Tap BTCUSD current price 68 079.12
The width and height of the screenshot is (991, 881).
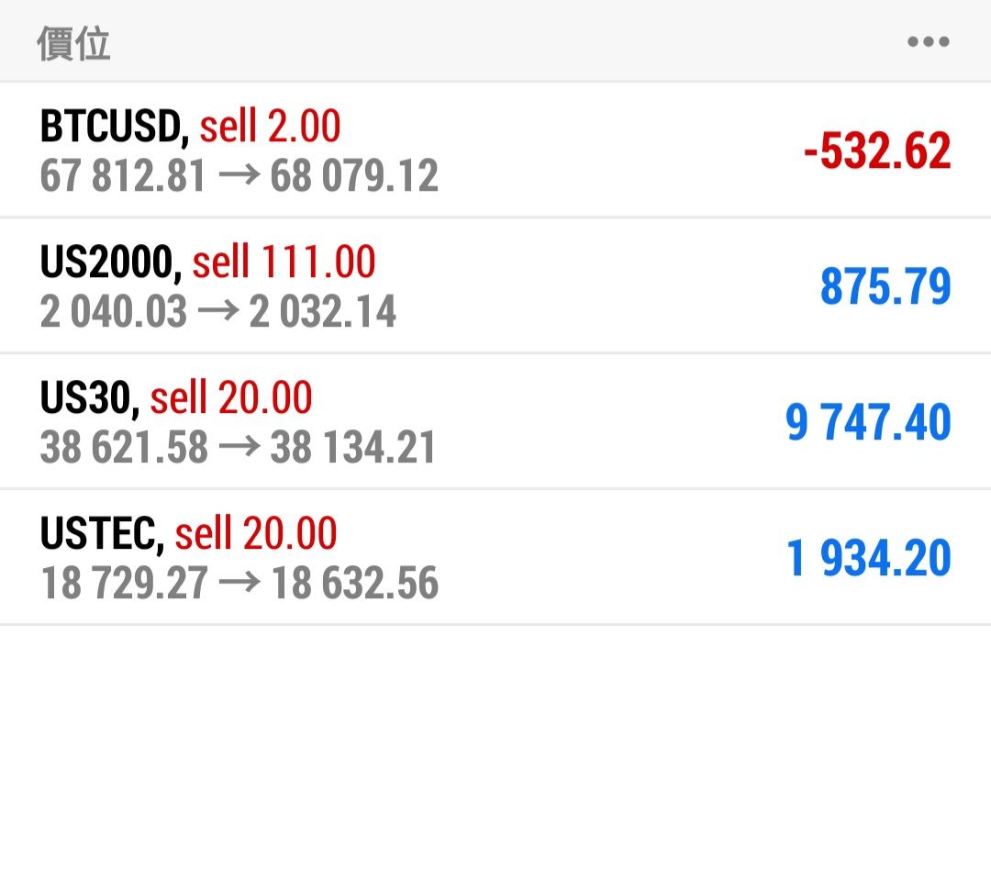coord(354,176)
